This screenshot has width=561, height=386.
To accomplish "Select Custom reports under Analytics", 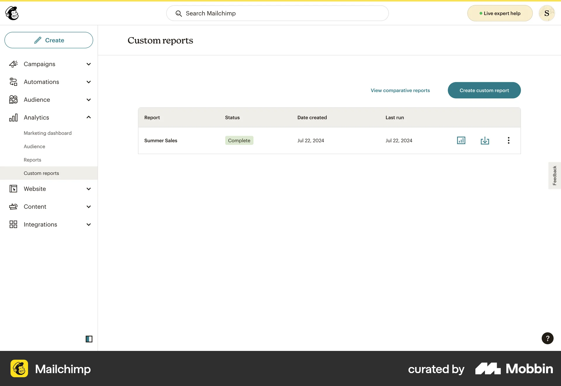I will [41, 173].
